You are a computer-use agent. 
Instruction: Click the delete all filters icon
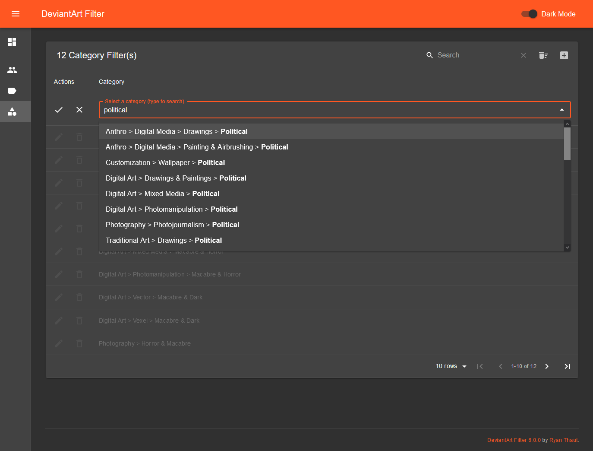[x=543, y=55]
